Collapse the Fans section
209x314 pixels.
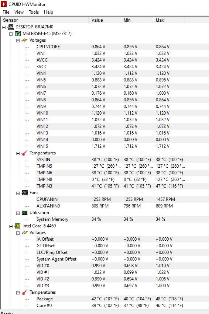[18, 193]
